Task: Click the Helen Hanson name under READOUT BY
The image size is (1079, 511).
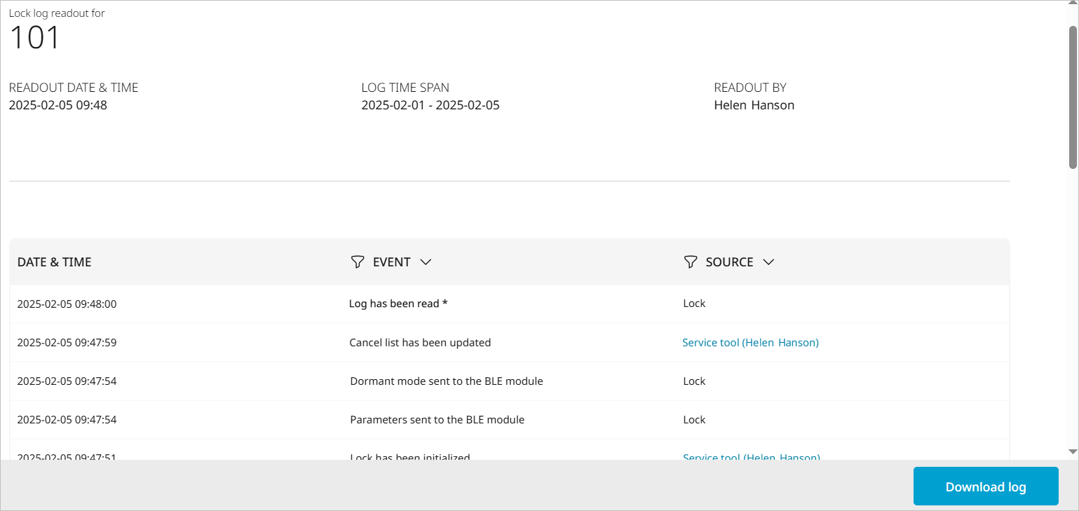Action: 754,106
